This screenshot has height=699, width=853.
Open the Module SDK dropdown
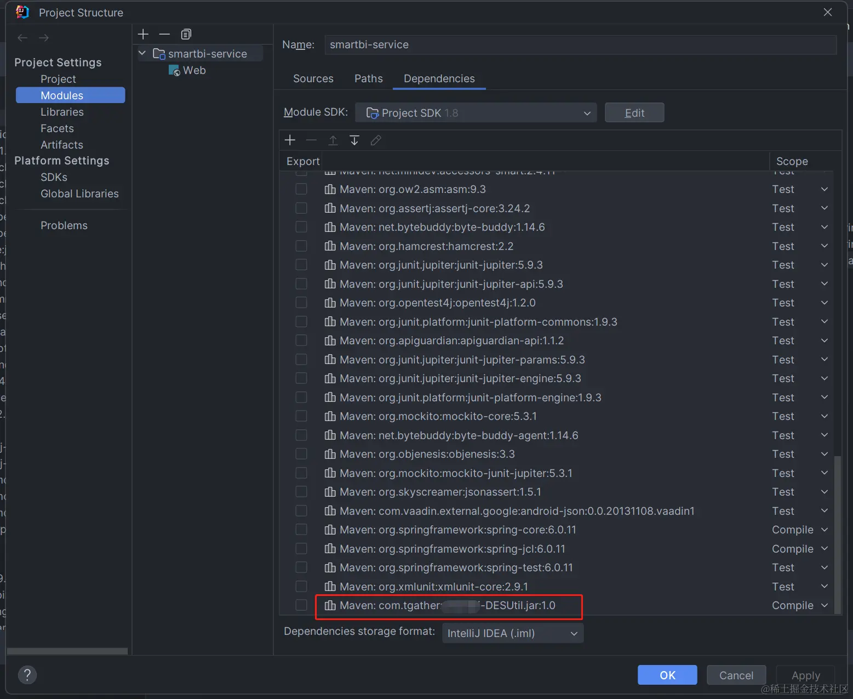click(476, 113)
